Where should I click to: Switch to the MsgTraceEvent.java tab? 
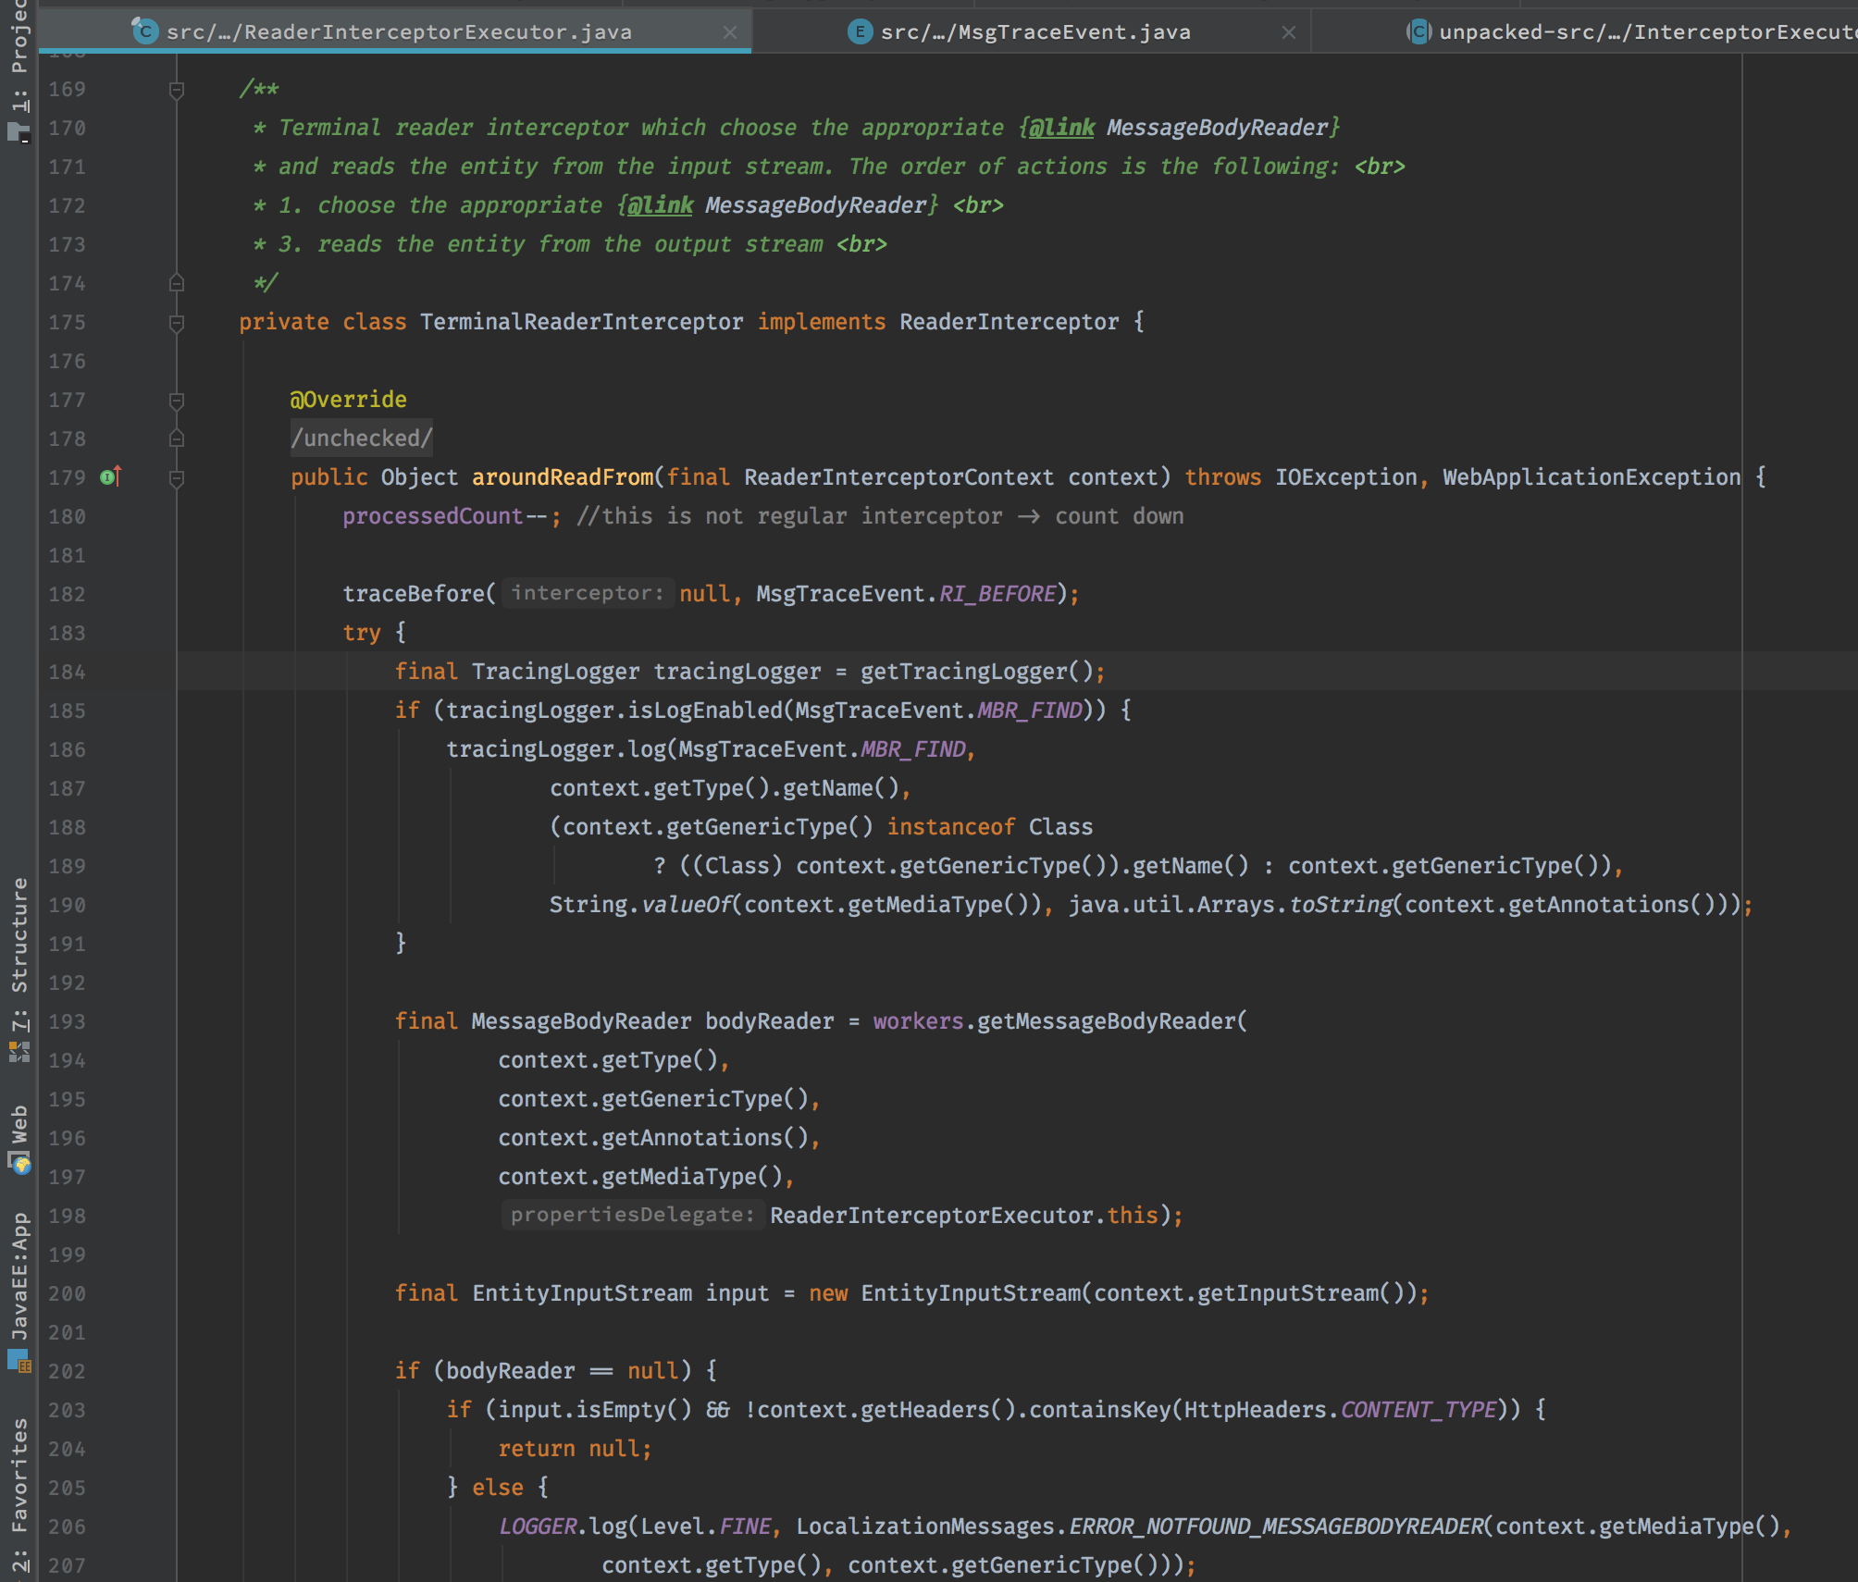click(x=1034, y=32)
